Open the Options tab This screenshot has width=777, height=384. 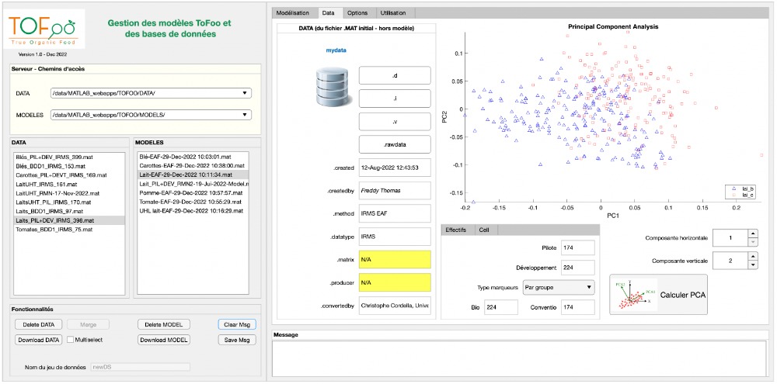[357, 13]
